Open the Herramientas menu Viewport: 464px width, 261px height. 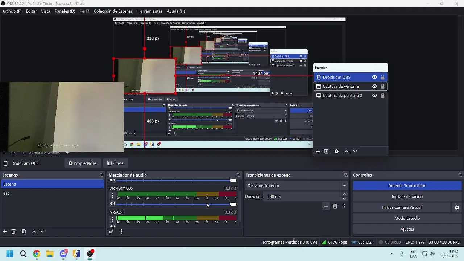[150, 11]
